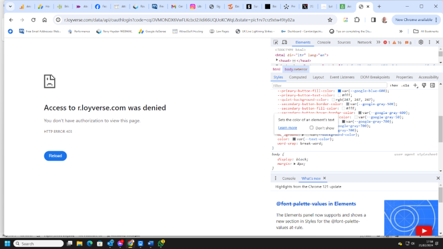
Task: Open the DOM Breakpoints tab
Action: (x=375, y=77)
